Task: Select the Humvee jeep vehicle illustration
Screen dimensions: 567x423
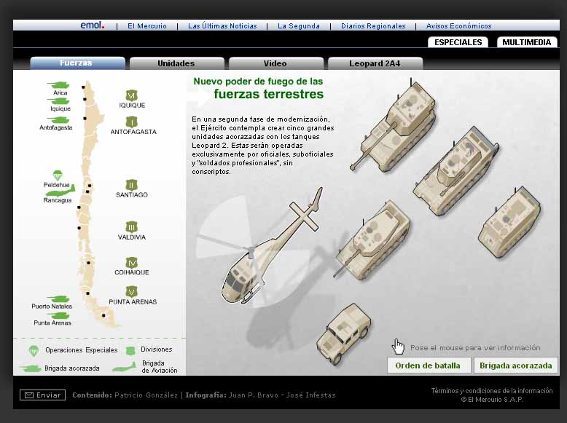Action: (343, 333)
